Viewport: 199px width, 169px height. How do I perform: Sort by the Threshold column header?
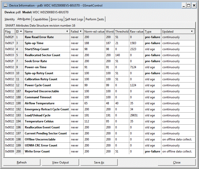[122, 31]
